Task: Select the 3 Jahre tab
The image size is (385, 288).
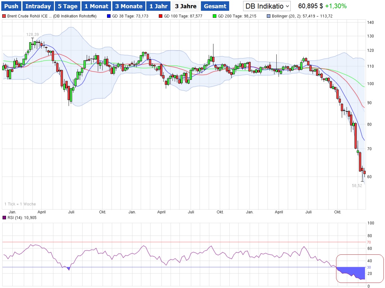Action: pyautogui.click(x=186, y=6)
